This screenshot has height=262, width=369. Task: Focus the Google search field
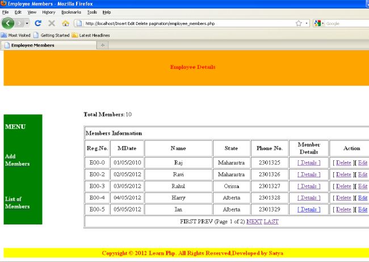click(347, 23)
